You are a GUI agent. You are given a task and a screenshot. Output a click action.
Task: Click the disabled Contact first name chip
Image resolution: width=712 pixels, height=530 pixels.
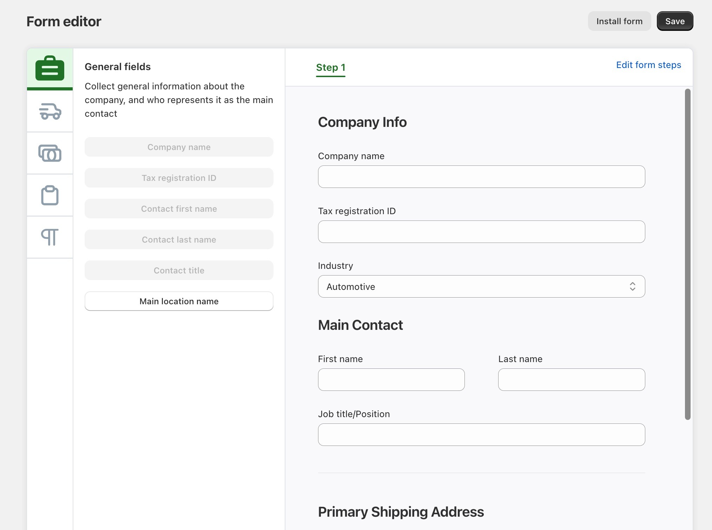pos(179,209)
